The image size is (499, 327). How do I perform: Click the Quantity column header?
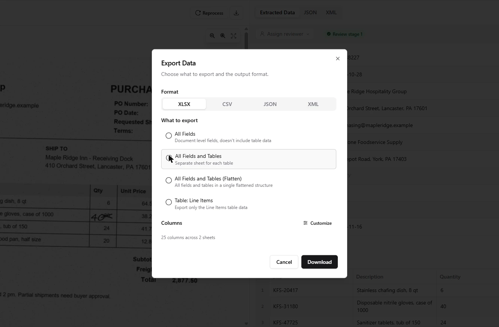(x=467, y=277)
